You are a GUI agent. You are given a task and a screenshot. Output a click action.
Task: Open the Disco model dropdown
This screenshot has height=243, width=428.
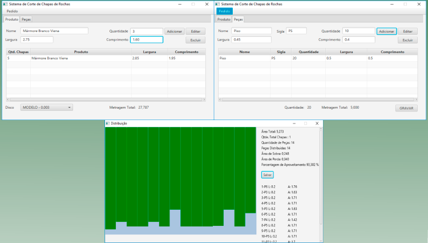coord(46,107)
